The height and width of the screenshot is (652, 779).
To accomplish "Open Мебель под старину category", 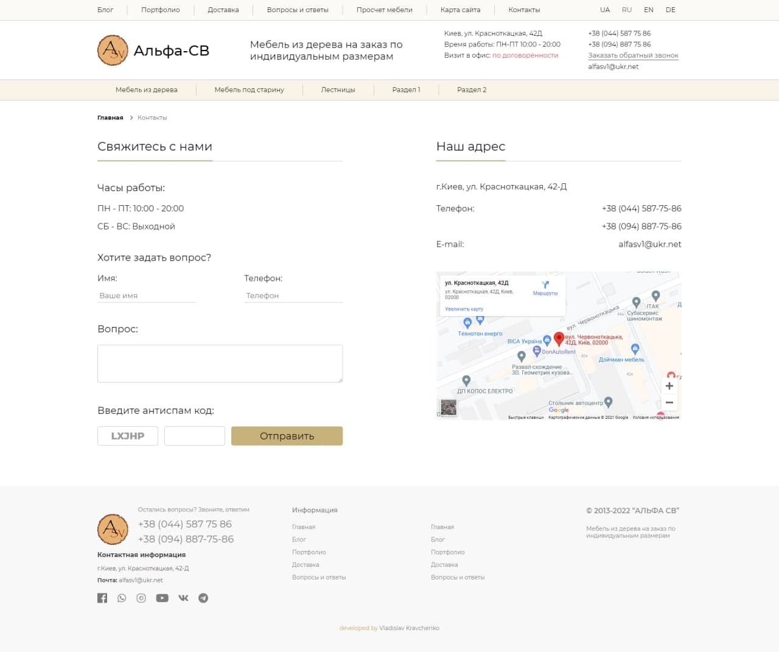I will 250,89.
